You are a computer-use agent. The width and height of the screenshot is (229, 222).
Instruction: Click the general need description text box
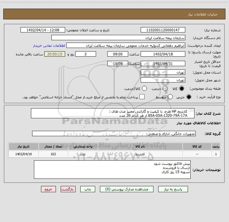(x=113, y=113)
